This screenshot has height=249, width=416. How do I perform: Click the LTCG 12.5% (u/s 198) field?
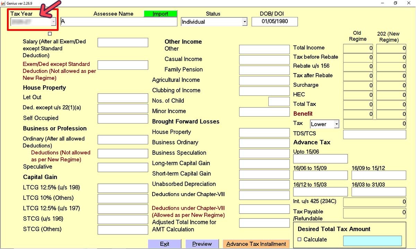click(123, 188)
